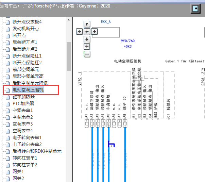Open PTC加热器 diagram
The image size is (205, 182).
(23, 104)
